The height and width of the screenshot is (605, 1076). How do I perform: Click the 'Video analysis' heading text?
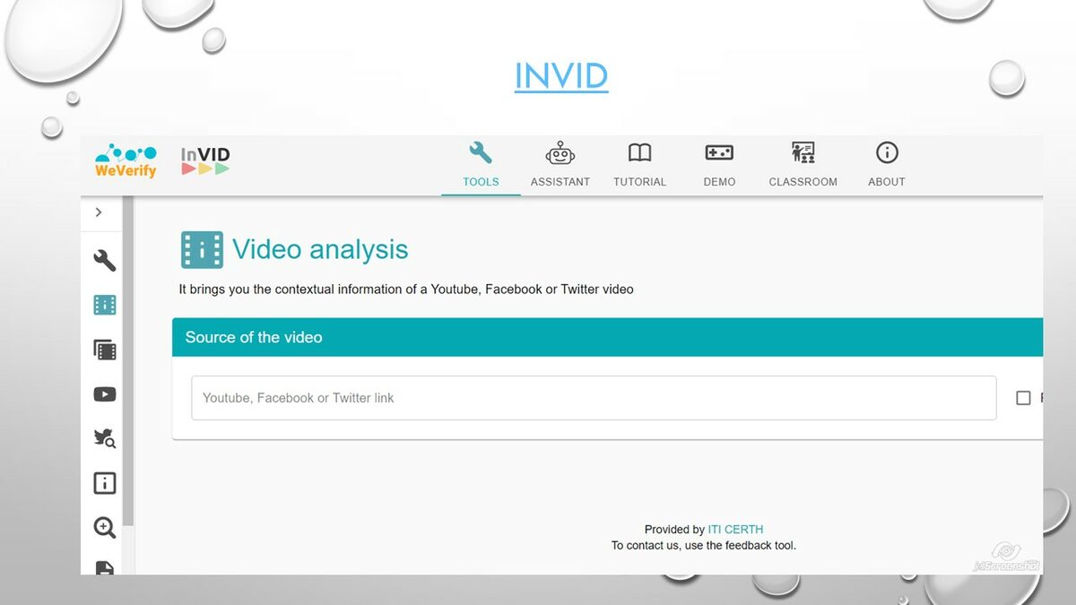coord(320,249)
